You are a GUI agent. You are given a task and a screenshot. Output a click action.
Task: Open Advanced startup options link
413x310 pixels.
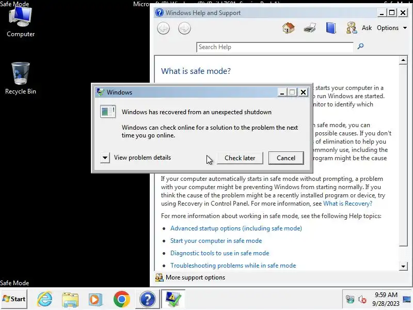[236, 228]
